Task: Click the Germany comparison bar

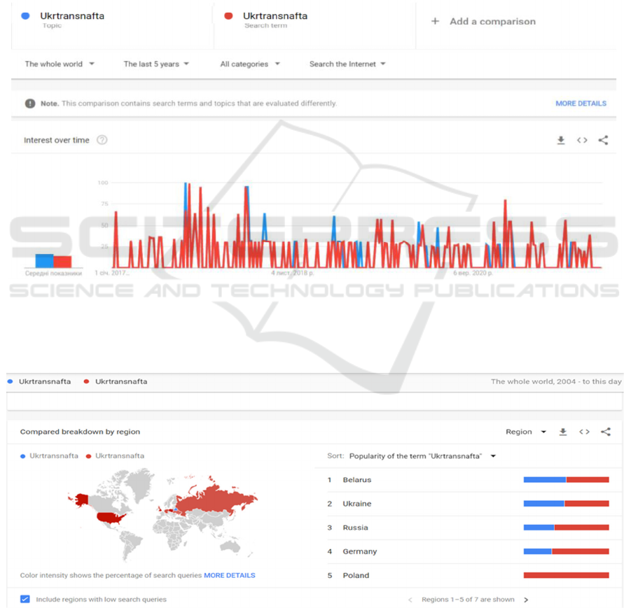Action: (566, 551)
